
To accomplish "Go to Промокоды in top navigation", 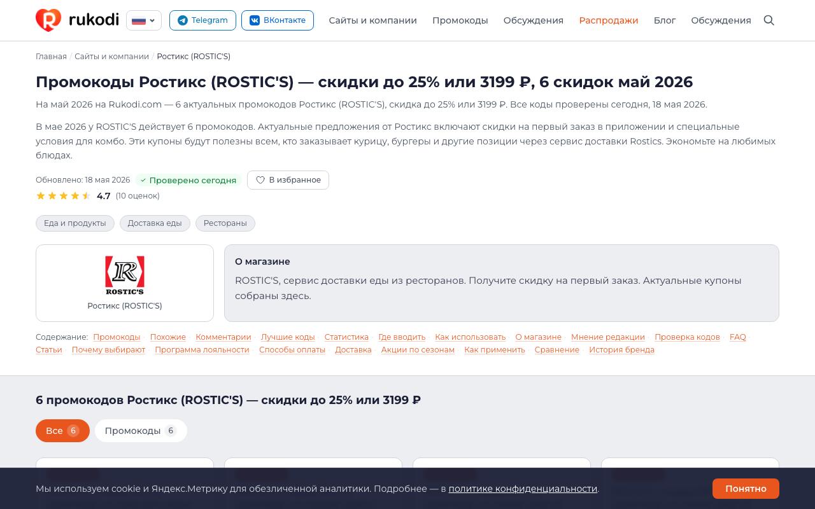I will pos(460,20).
